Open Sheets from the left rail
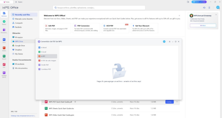The height and width of the screenshot is (118, 222). click(x=4, y=57)
